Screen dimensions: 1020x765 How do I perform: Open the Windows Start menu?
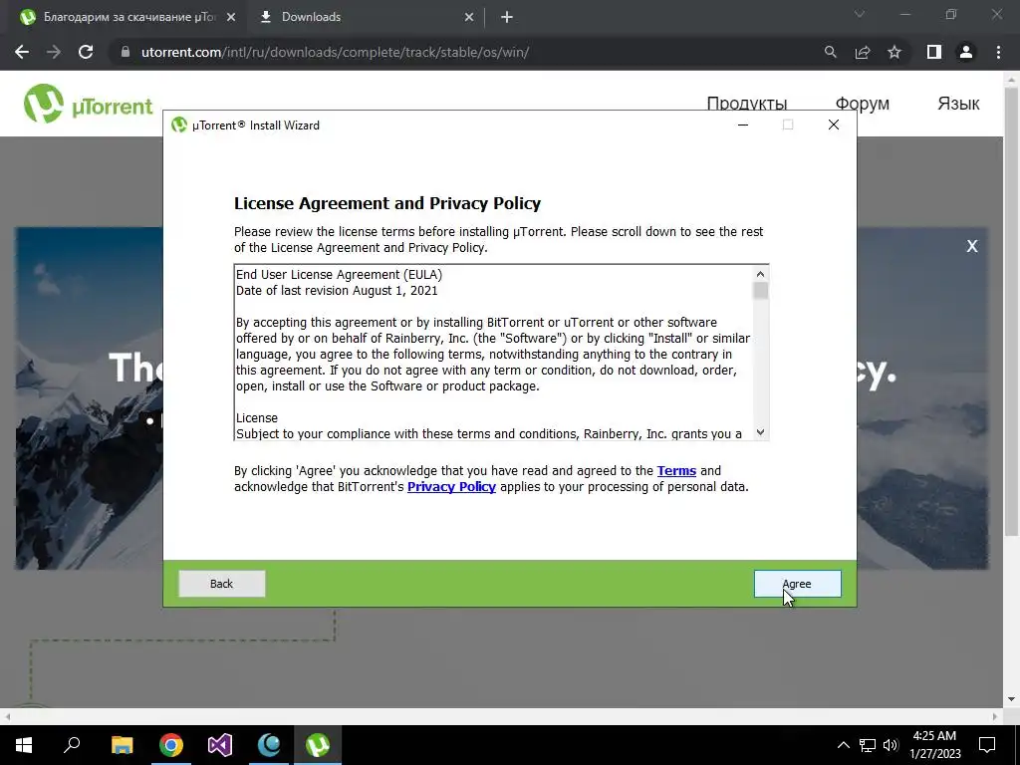click(x=24, y=745)
